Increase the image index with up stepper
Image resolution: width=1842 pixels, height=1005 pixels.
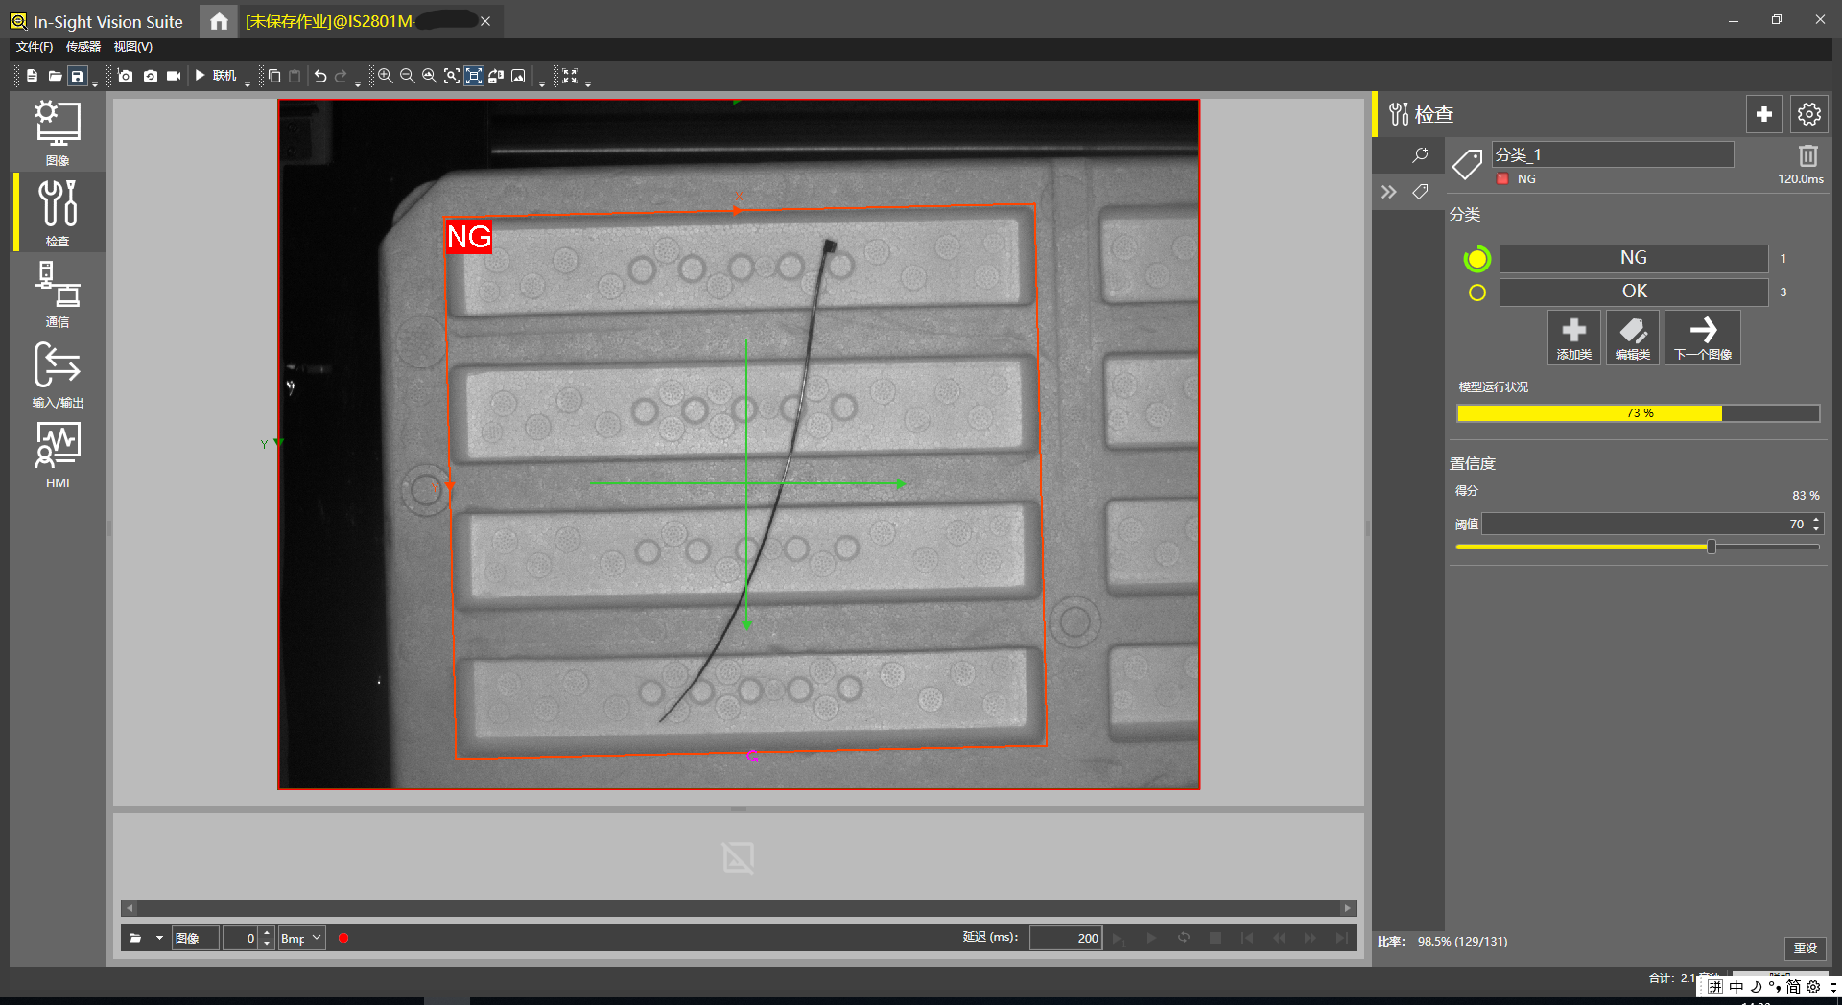[x=267, y=933]
